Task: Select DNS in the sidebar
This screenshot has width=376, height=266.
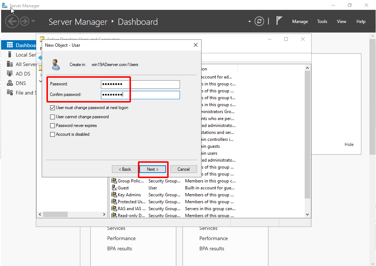Action: pos(19,83)
